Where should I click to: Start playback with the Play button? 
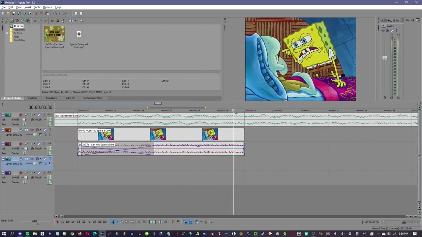coord(73,222)
